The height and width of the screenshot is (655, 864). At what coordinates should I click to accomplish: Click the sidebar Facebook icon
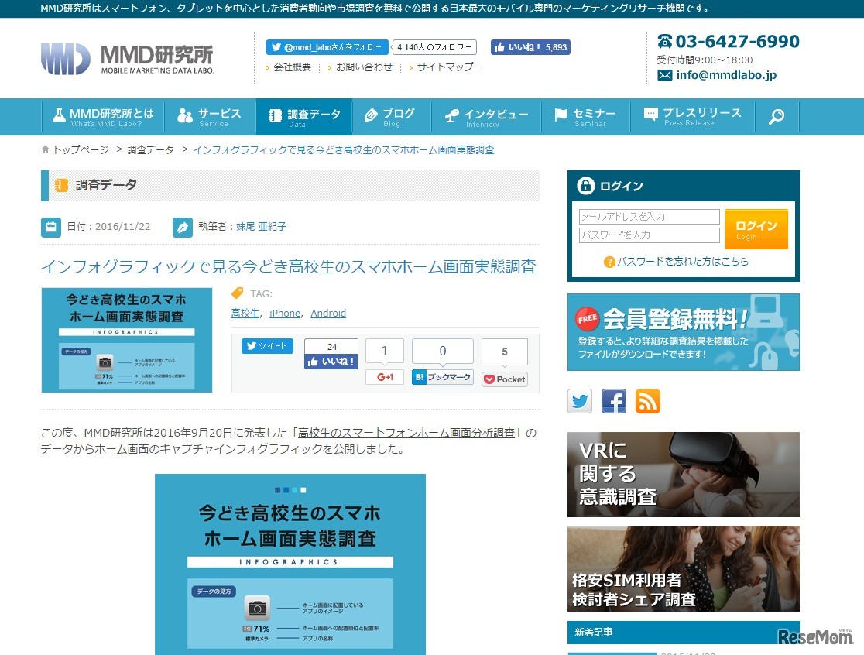(614, 401)
